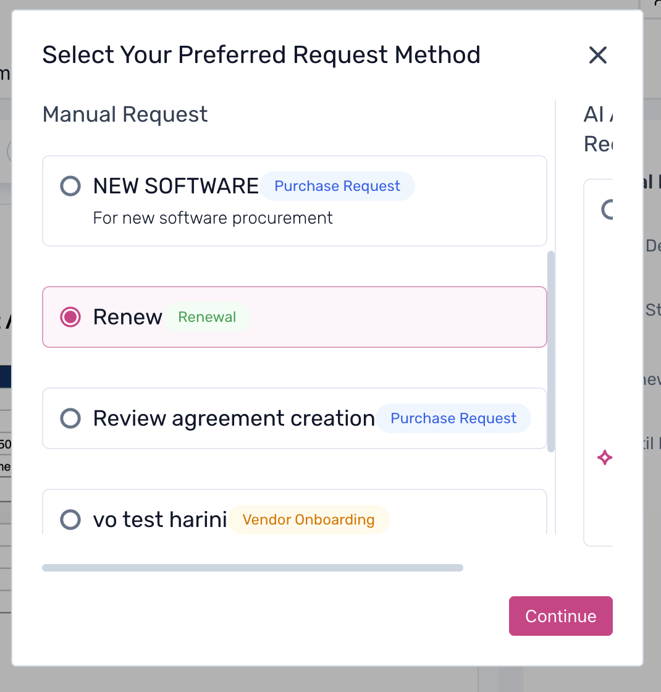Click the Renew option label text
This screenshot has width=661, height=692.
(127, 317)
